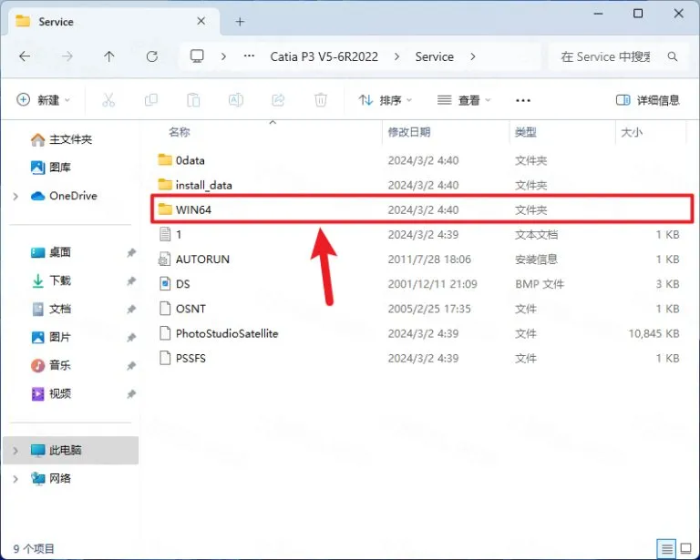Open the hidden path ellipsis in address bar
700x560 pixels.
click(249, 56)
